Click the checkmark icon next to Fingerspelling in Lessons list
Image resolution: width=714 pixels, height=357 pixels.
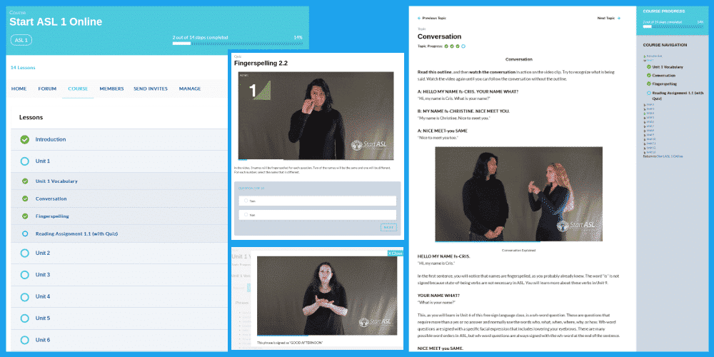tap(25, 216)
